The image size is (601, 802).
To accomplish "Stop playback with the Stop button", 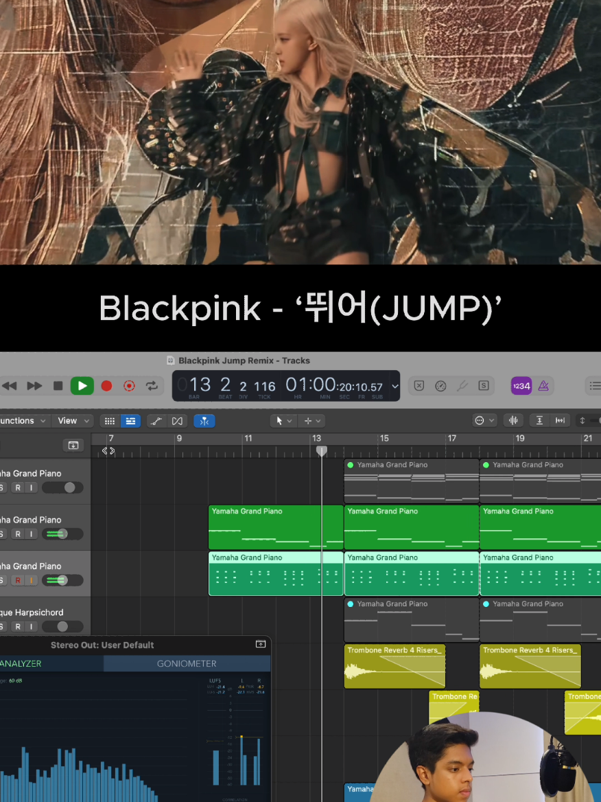I will 58,386.
